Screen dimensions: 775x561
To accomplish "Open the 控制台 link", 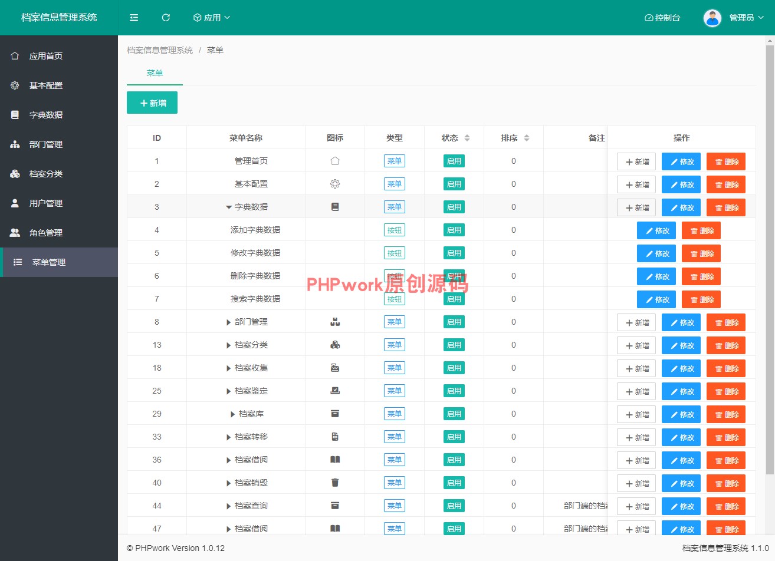I will coord(662,18).
